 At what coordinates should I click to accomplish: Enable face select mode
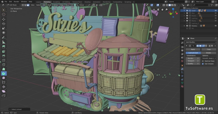point(28,5)
